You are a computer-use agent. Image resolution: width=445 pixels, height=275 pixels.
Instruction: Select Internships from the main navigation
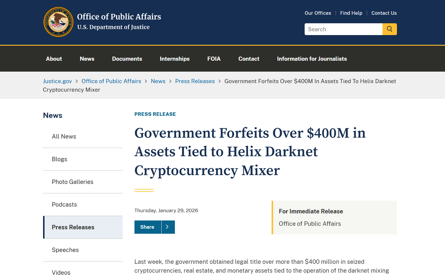click(175, 59)
